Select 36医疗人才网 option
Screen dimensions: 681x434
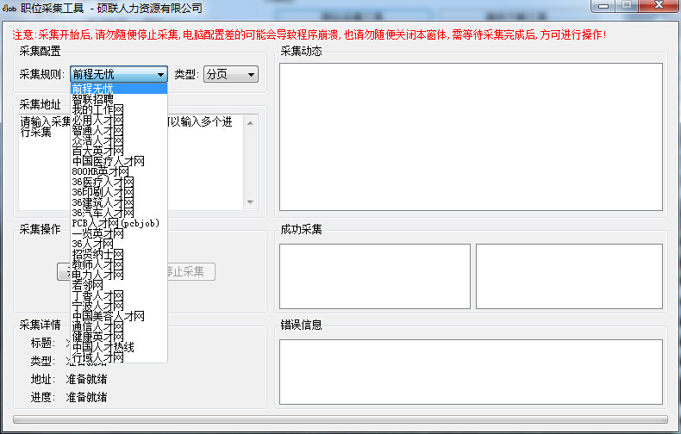point(119,182)
